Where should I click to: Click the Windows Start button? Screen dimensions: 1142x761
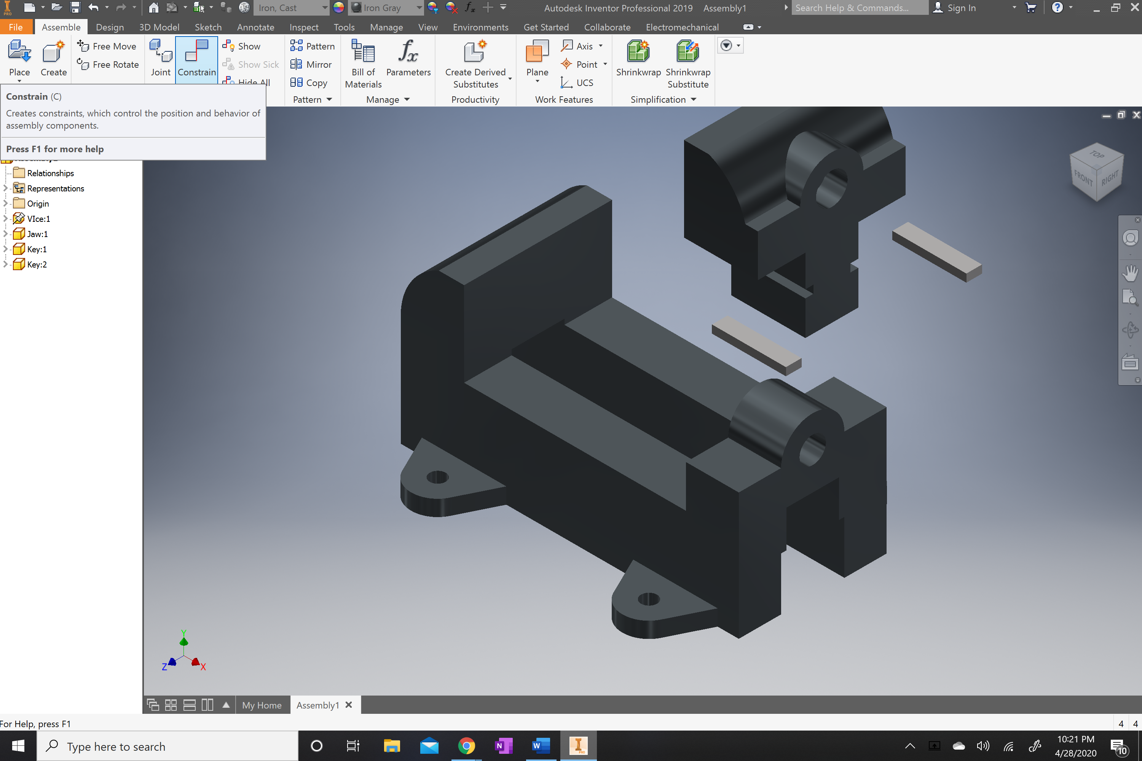pos(18,746)
